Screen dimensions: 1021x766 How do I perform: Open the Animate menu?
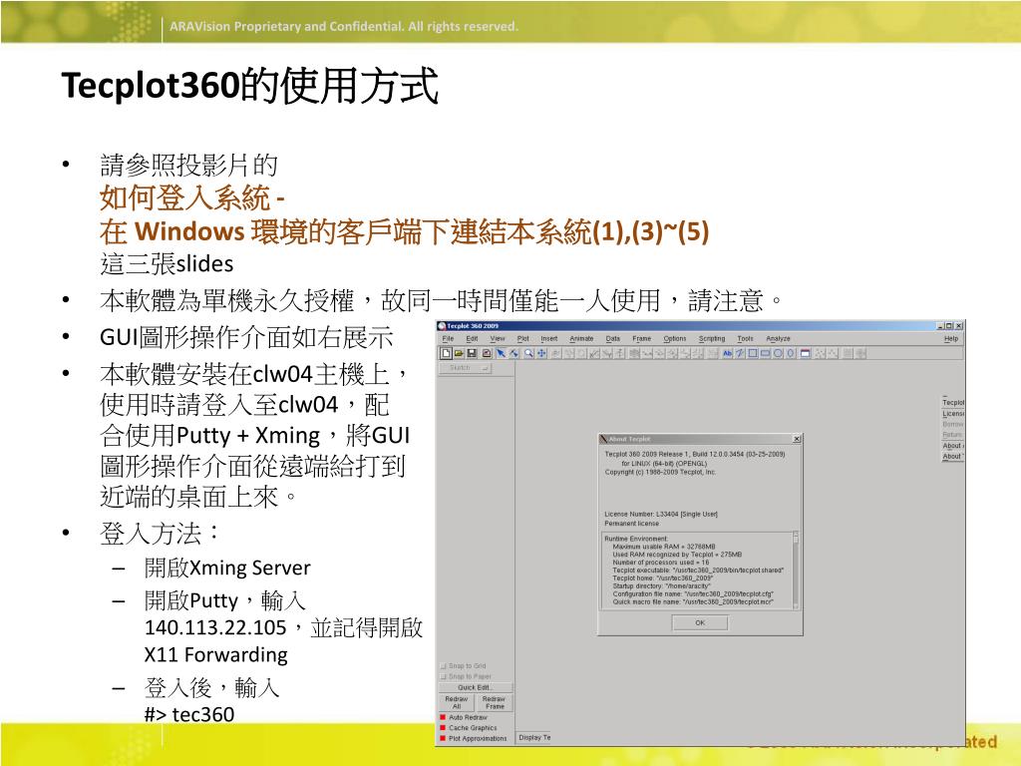[581, 339]
